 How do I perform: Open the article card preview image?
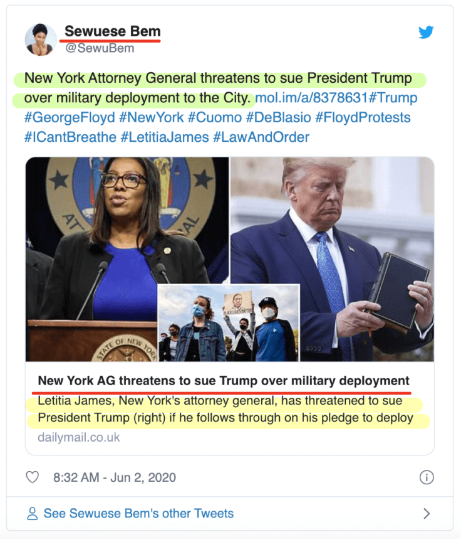pos(230,259)
